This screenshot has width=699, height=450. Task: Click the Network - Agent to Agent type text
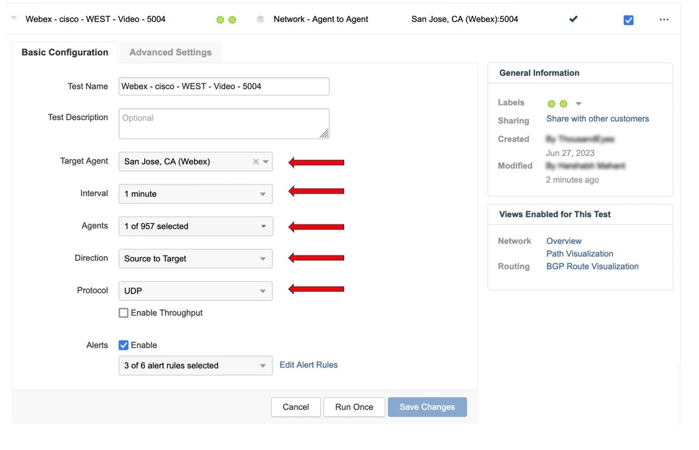[321, 19]
